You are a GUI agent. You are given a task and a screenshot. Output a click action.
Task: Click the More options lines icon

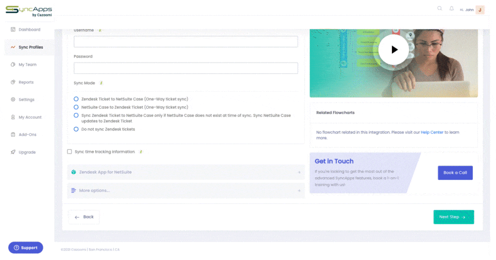coord(73,191)
